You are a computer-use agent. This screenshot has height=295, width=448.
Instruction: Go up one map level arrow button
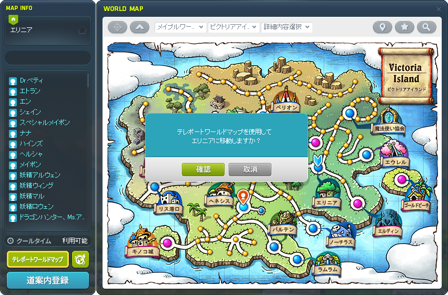pyautogui.click(x=139, y=27)
